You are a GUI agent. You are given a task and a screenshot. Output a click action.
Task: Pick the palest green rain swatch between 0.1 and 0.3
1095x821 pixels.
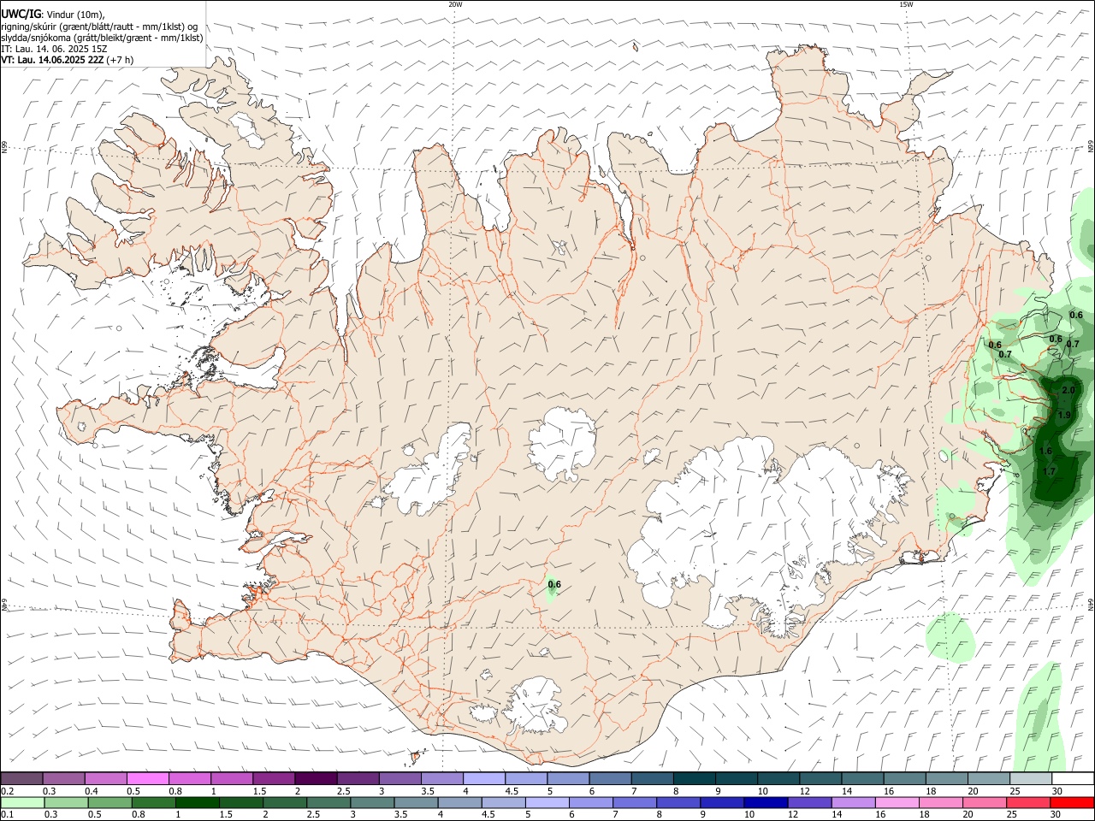pos(21,802)
